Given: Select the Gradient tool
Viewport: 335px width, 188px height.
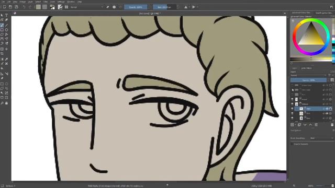Looking at the screenshot, I should [2, 59].
